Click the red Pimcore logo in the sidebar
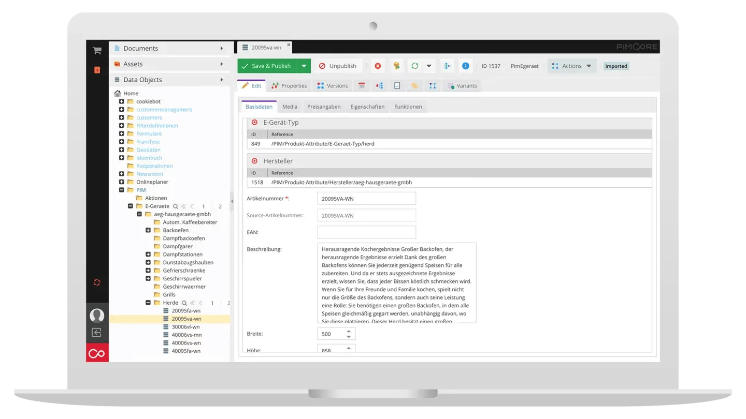 click(97, 353)
